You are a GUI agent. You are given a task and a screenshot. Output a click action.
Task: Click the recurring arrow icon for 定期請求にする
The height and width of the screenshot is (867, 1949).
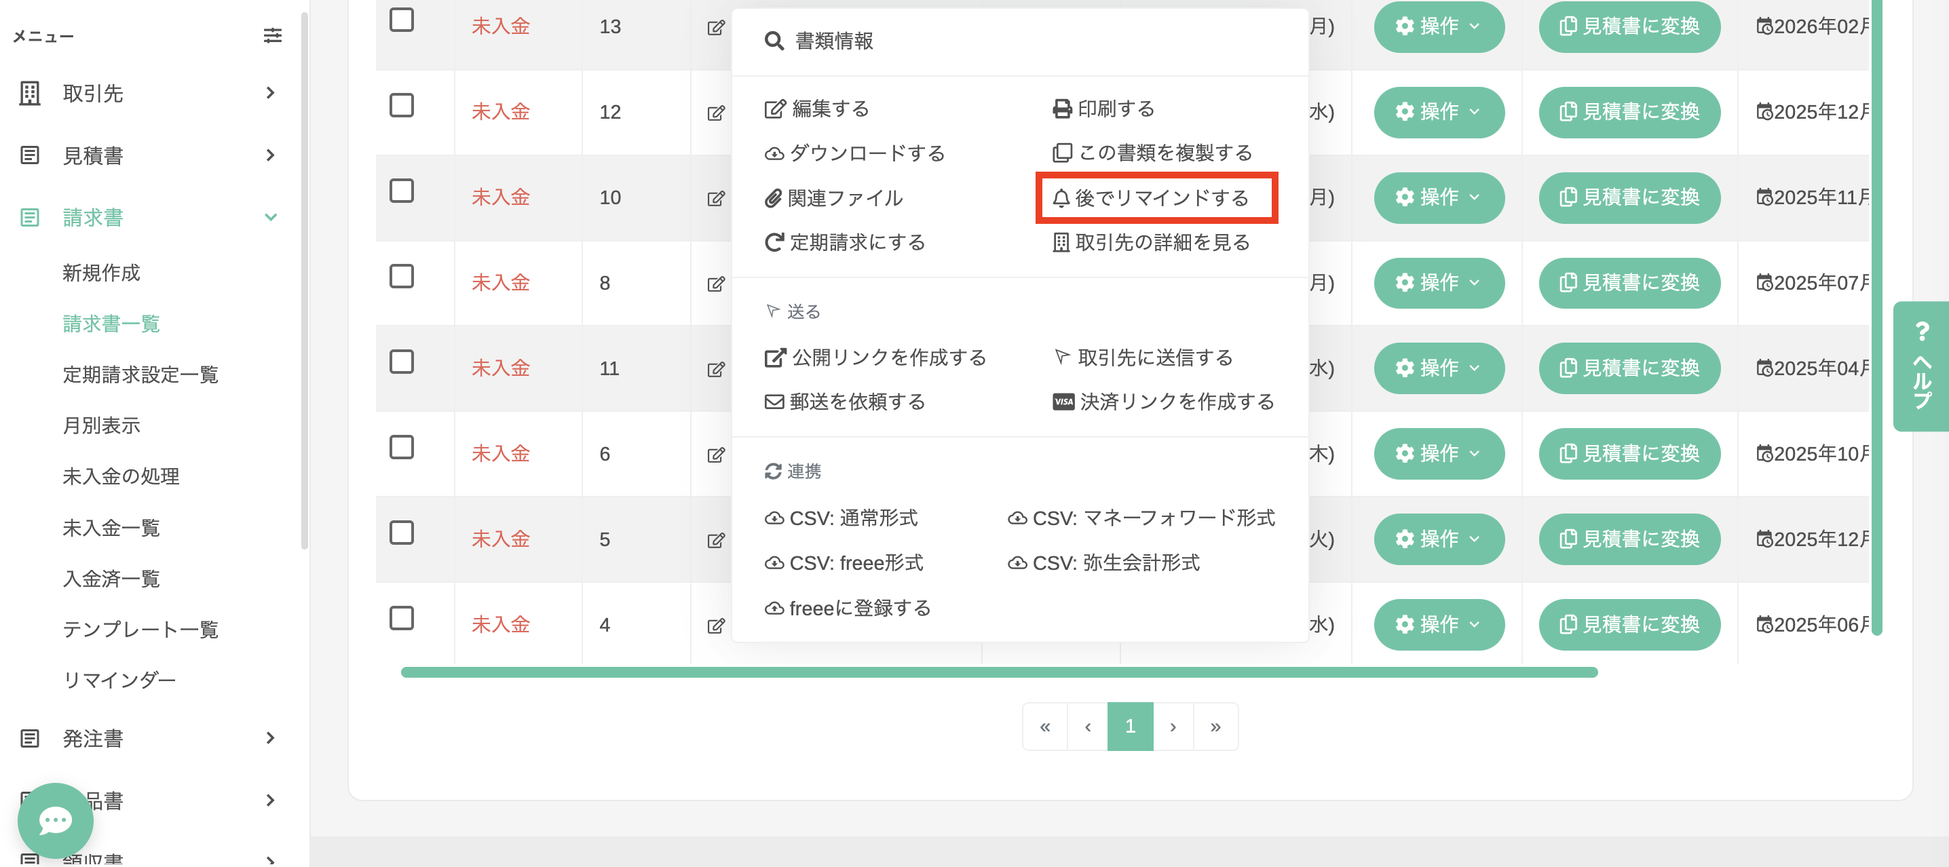click(x=773, y=242)
